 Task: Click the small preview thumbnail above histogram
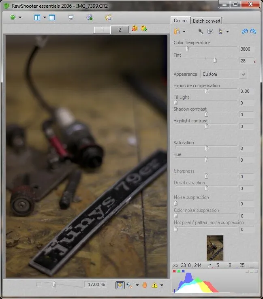215,248
